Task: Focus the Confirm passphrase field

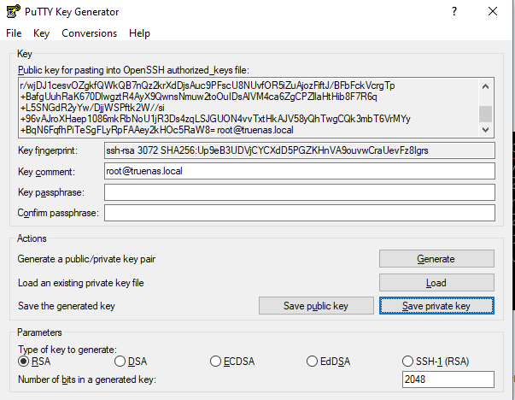Action: click(300, 213)
